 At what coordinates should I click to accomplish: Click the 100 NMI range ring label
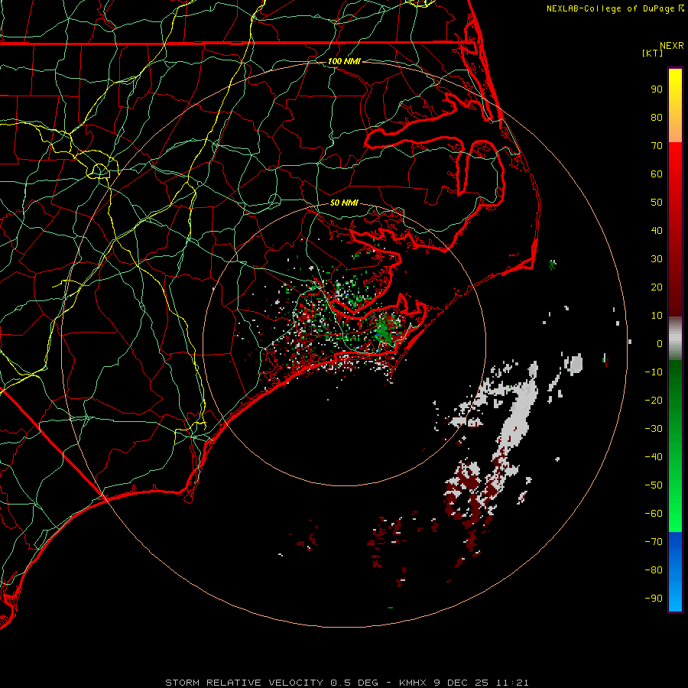pos(344,61)
